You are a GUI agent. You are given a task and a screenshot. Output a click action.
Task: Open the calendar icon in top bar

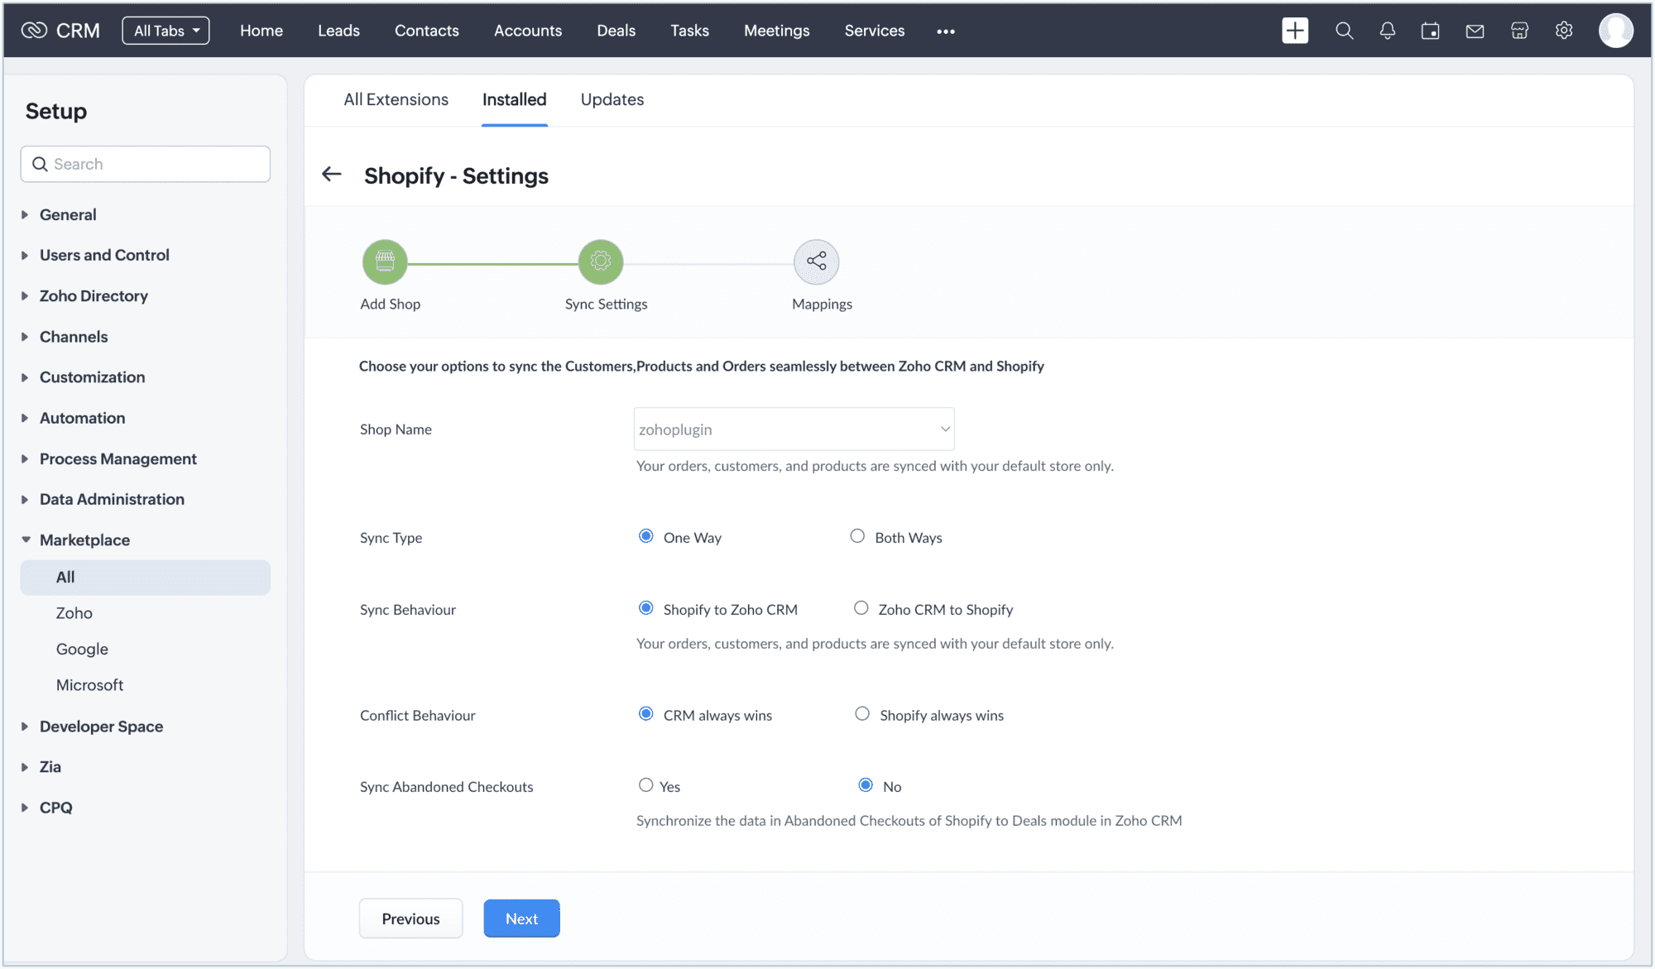pos(1431,31)
